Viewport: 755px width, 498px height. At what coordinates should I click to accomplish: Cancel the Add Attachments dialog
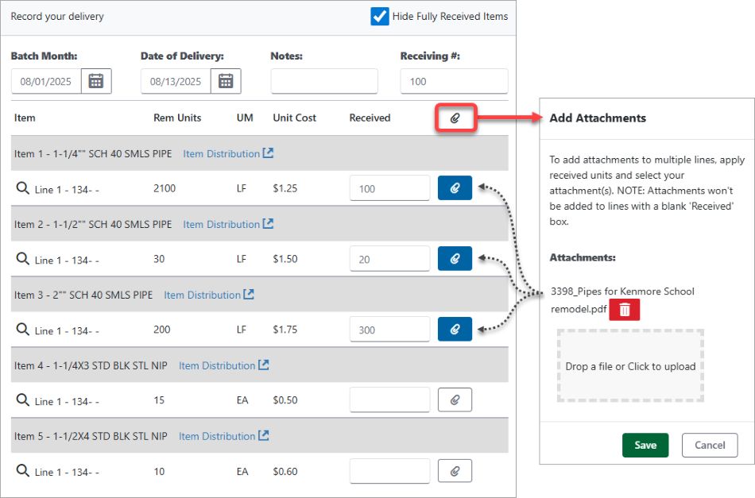[710, 445]
